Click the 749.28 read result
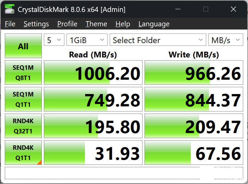The width and height of the screenshot is (248, 184). tap(93, 99)
